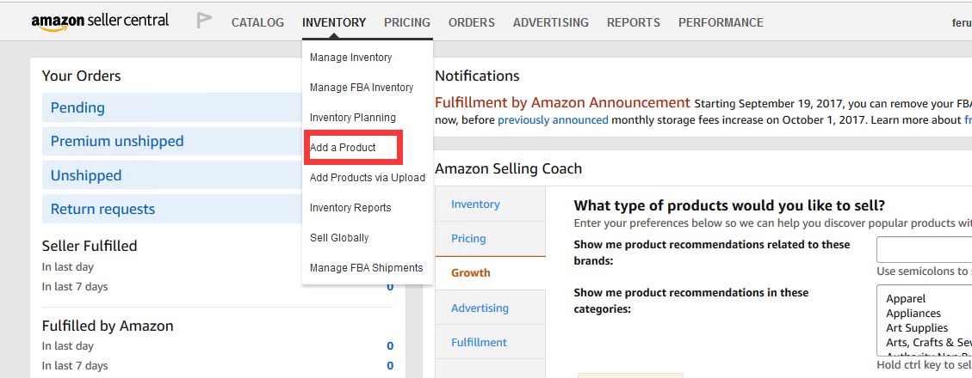Viewport: 972px width, 378px height.
Task: Click the flag icon in header
Action: [204, 21]
